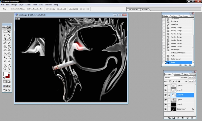Select the Eyedropper tool
Viewport: 202px width, 121px height.
click(x=9, y=65)
